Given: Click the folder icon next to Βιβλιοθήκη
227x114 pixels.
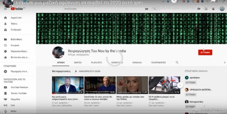Looking at the screenshot, I should [x=5, y=39].
